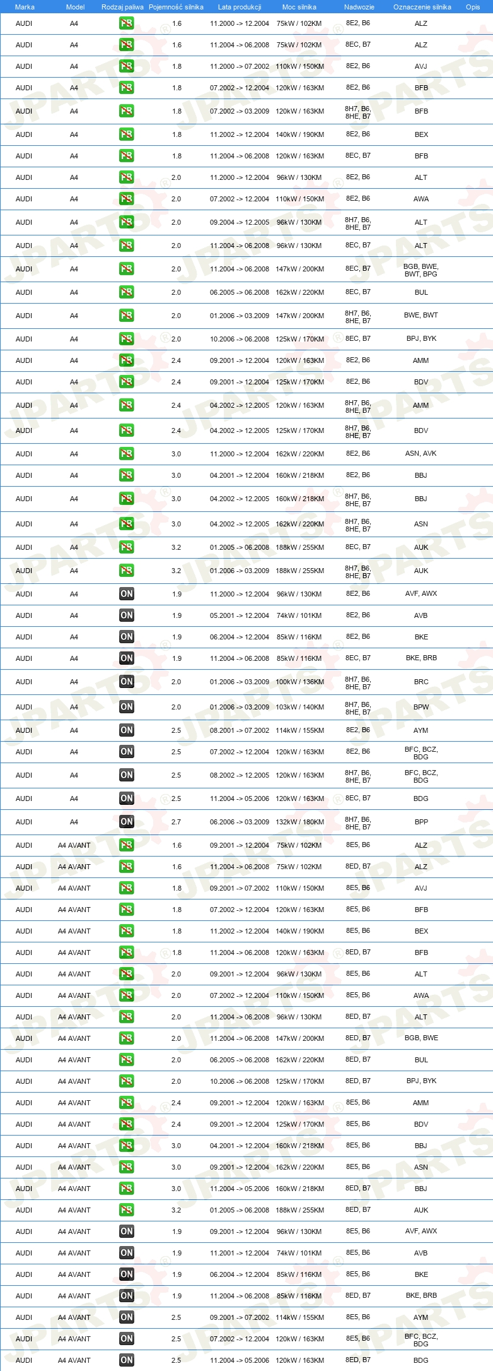Select the 132kW / 180KM power cell
Image resolution: width=493 pixels, height=1371 pixels.
click(299, 822)
